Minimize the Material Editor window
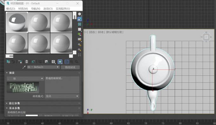This screenshot has width=216, height=125. click(57, 3)
